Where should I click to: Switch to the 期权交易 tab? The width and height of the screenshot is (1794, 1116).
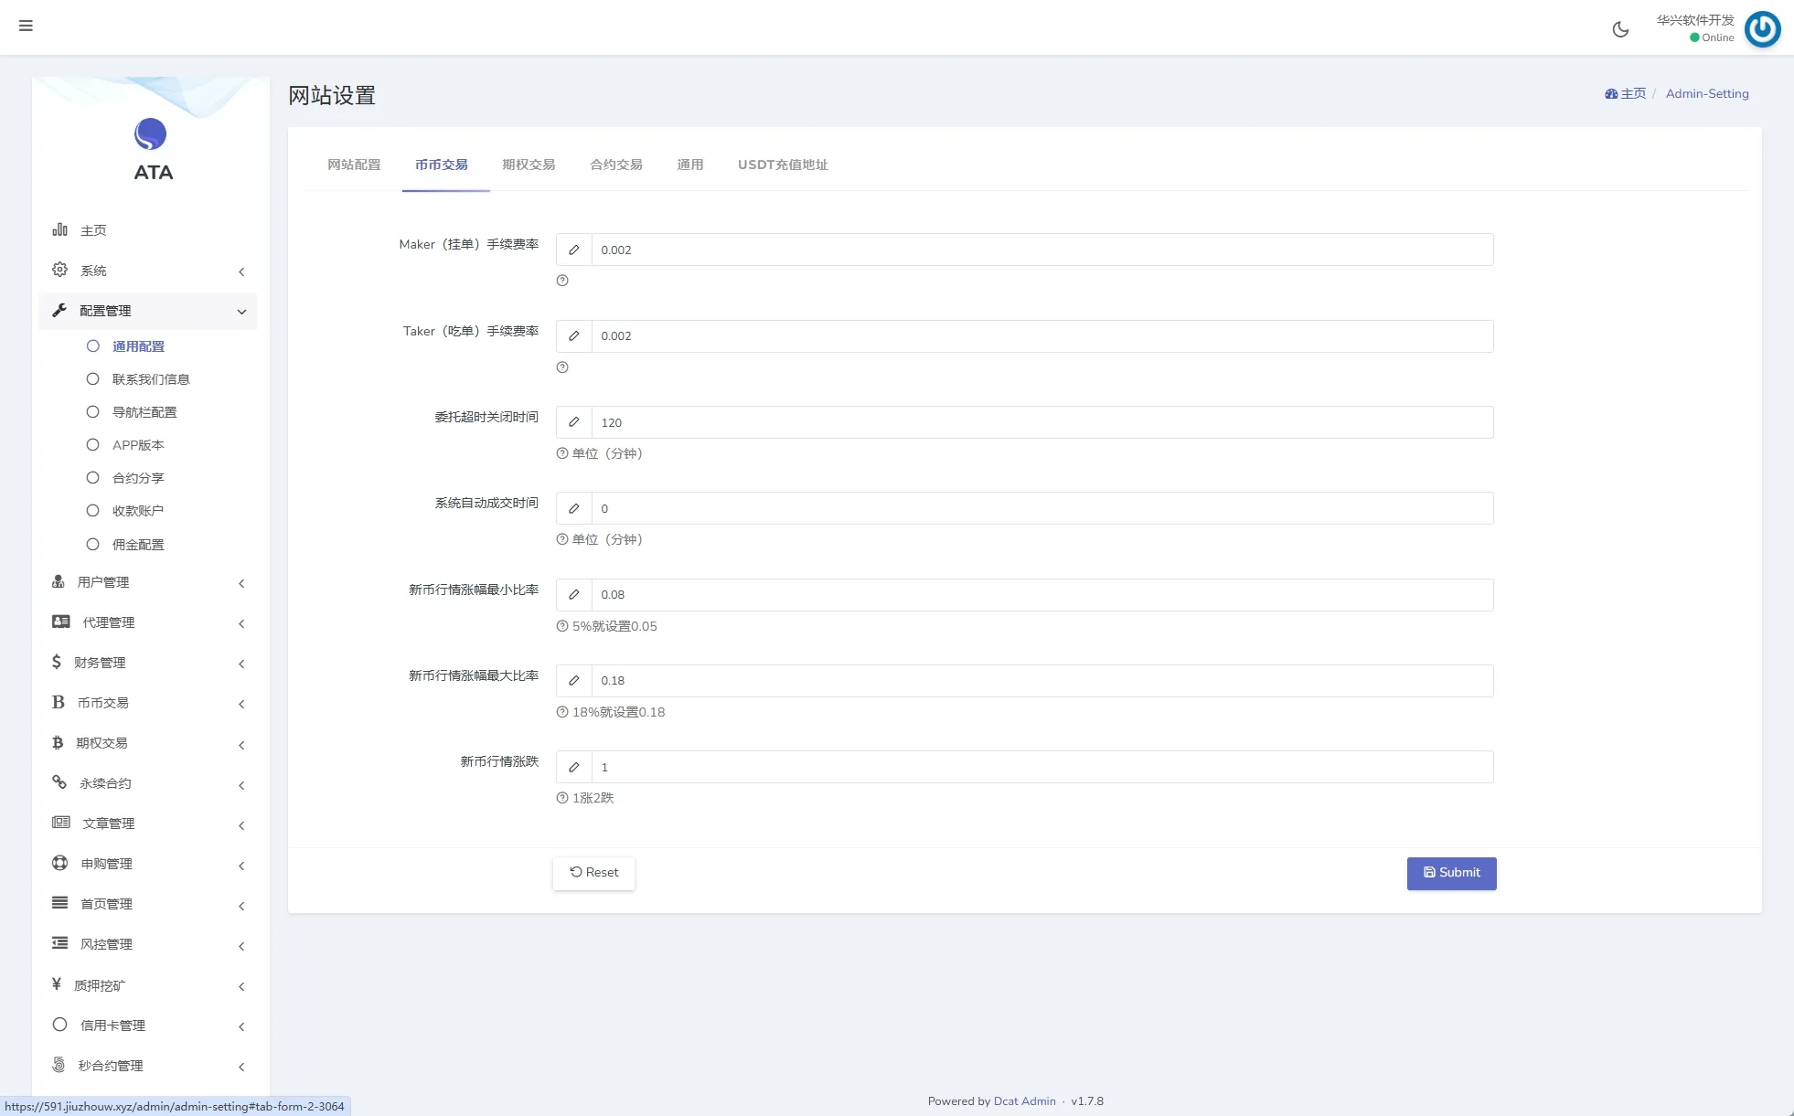pos(529,165)
